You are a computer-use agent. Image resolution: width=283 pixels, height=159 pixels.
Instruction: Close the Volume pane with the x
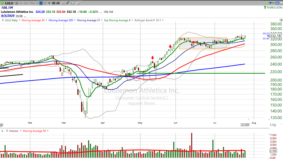(x=2, y=131)
